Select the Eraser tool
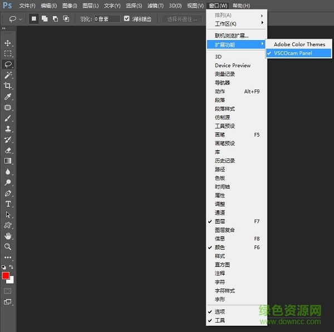Viewport: 334px width, 332px height. coord(8,150)
